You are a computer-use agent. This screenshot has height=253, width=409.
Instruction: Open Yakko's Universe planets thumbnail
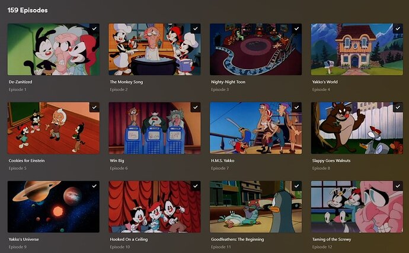tap(53, 207)
